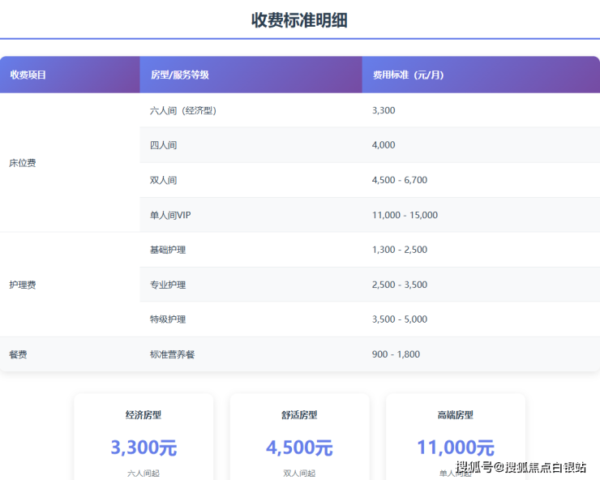
Task: Select the 标准营养餐 meal row
Action: [172, 354]
